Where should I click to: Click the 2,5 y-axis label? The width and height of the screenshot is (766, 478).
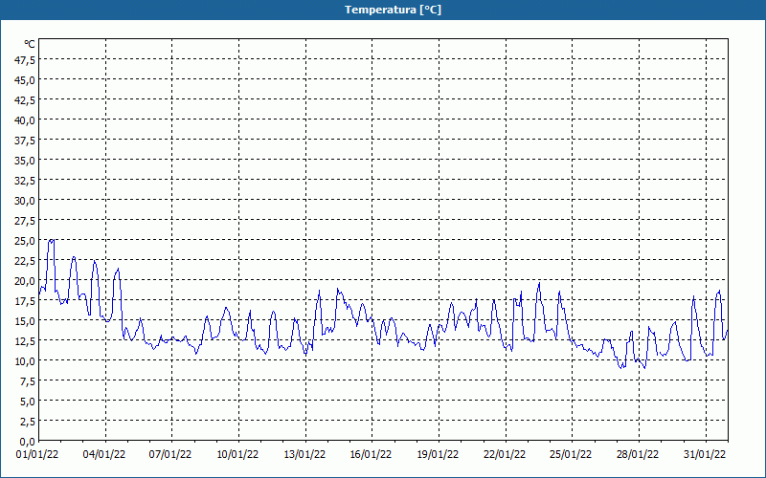[x=28, y=422]
